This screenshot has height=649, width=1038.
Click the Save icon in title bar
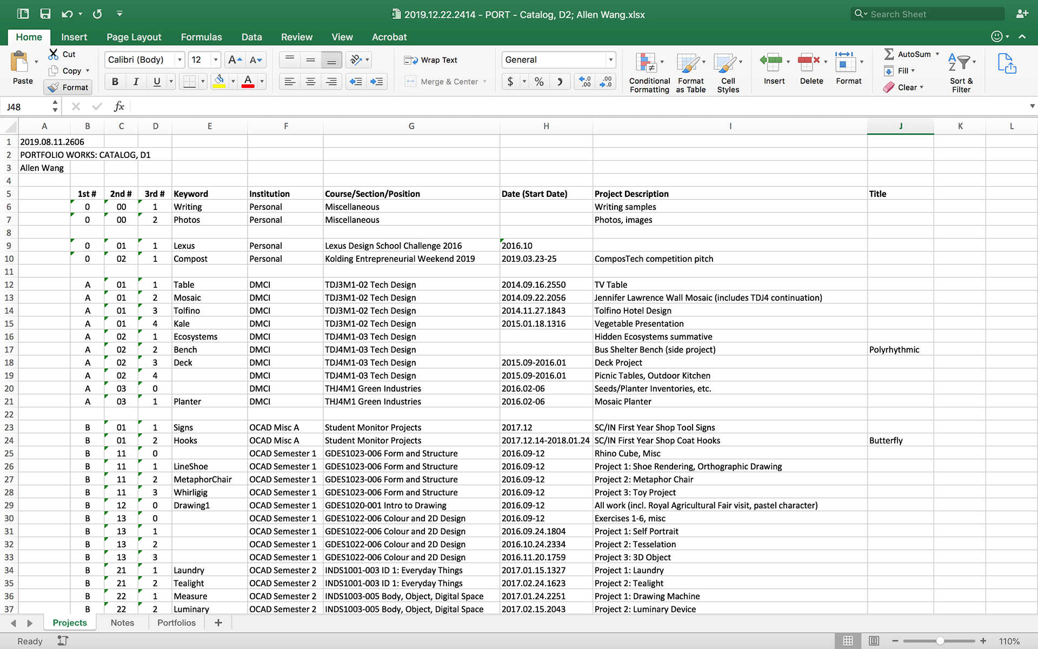tap(45, 14)
